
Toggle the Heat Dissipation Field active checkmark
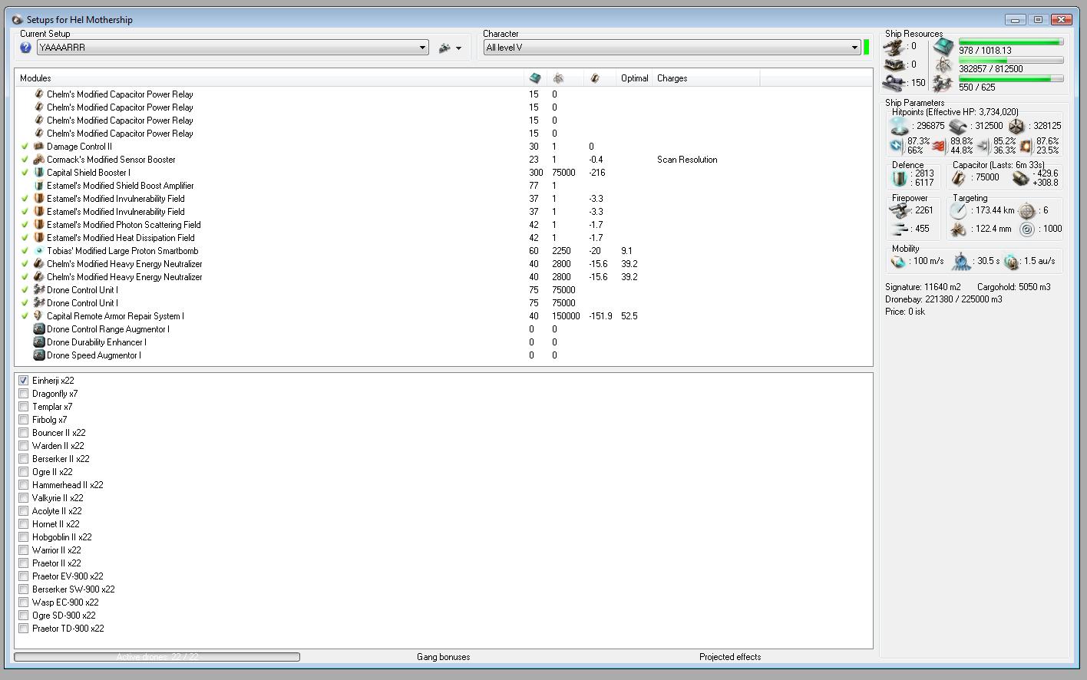25,238
